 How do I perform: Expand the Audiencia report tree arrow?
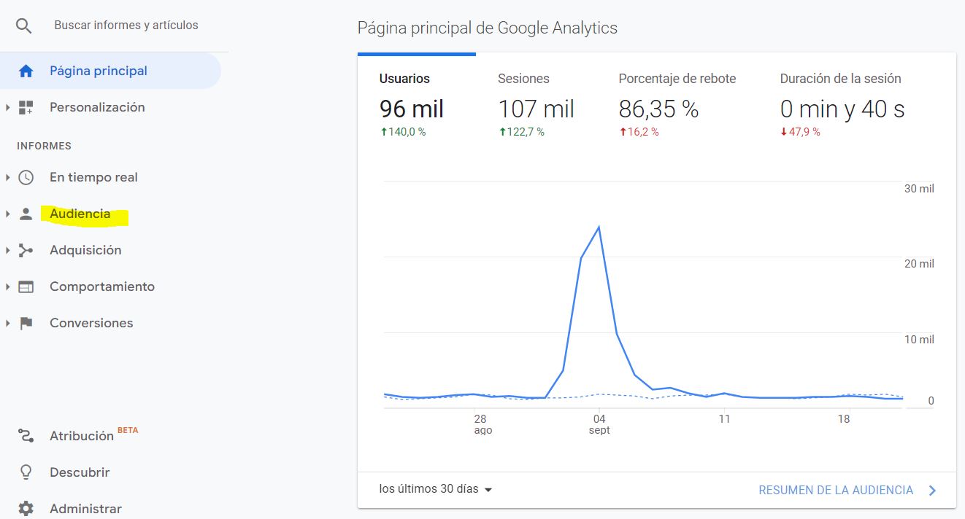(7, 214)
